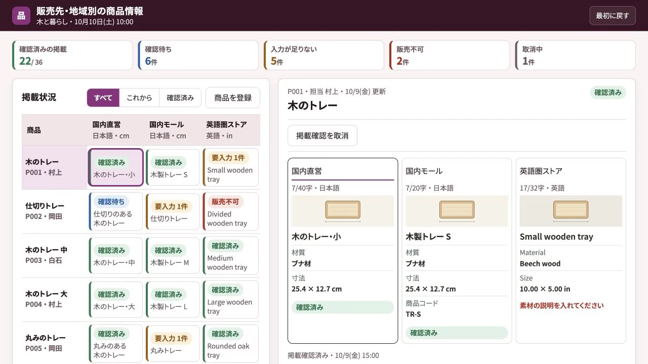Open the 国内モール detail card
Viewport: 648px width, 364px height.
tap(457, 251)
